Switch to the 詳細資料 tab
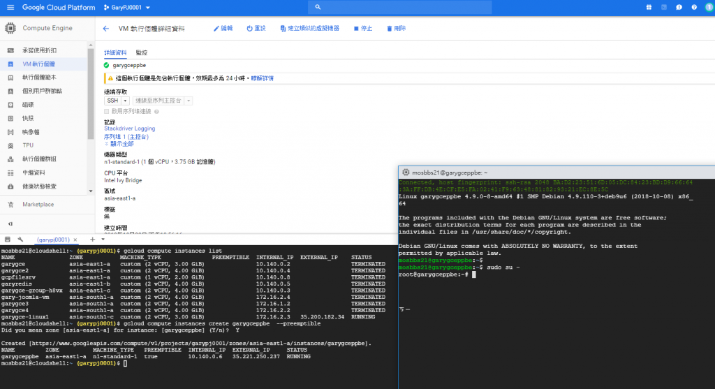 click(x=115, y=53)
